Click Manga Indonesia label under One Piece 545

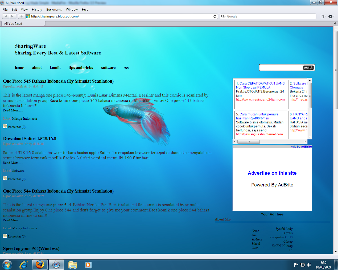coord(24,119)
